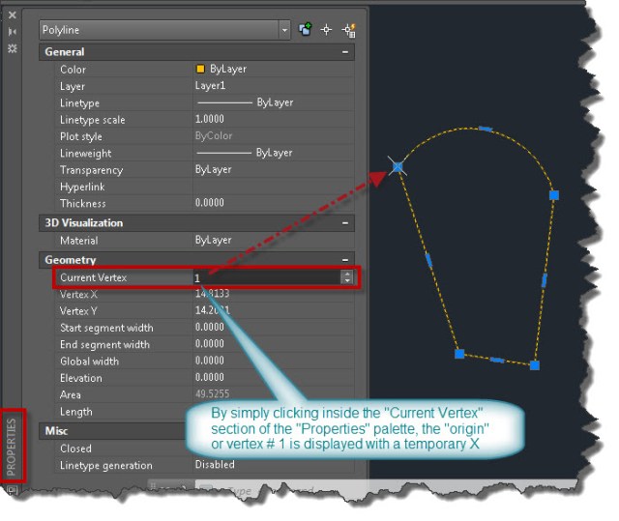Open Properties palette options gear icon
Screen dimensions: 619x521
(13, 48)
